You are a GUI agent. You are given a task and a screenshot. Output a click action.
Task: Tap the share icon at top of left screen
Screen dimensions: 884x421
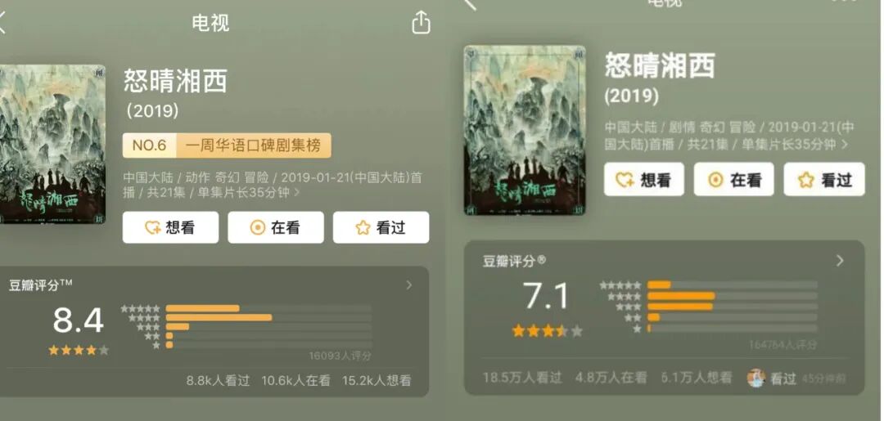click(x=421, y=23)
